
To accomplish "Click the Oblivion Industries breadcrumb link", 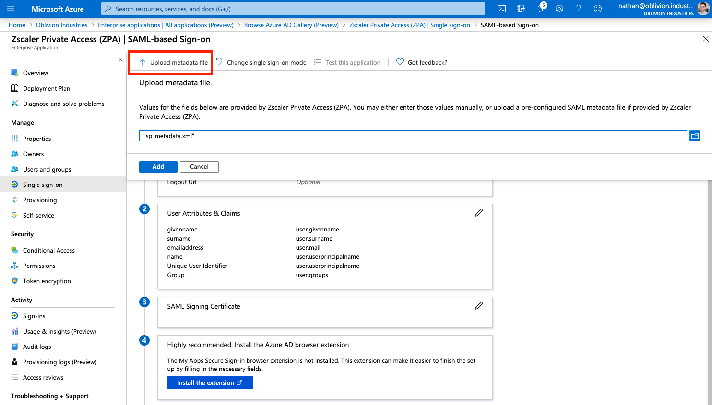I will pos(61,25).
